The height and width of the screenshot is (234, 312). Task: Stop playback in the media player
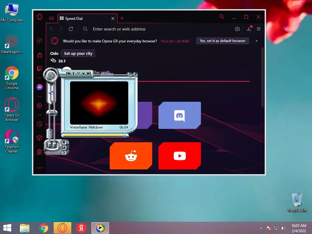pyautogui.click(x=83, y=74)
